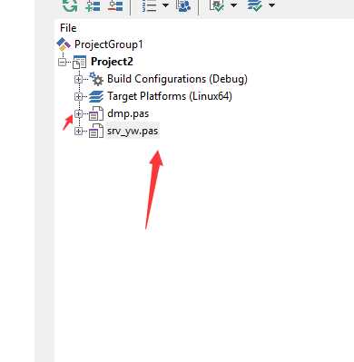Click the Sync/group users toolbar icon

(183, 5)
